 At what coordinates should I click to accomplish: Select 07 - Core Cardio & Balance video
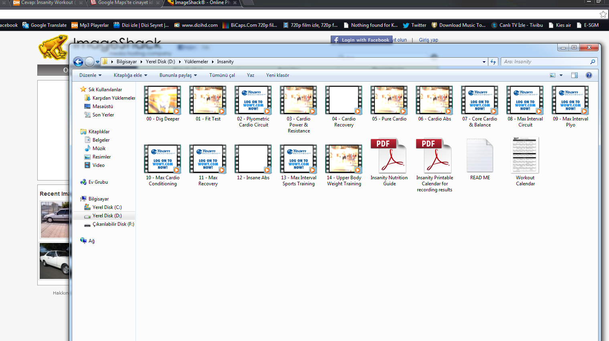click(480, 106)
